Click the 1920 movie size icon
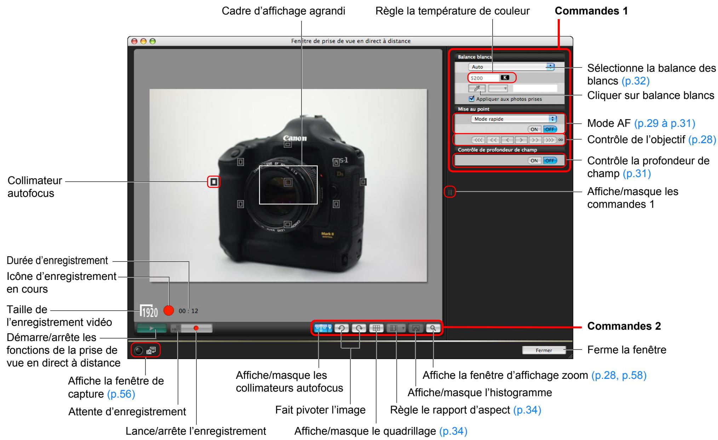The image size is (718, 440). tap(149, 311)
